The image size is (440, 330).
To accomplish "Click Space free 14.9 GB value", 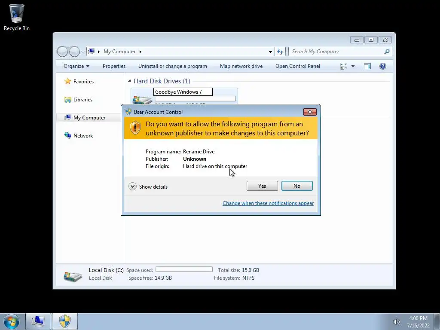I will [163, 278].
